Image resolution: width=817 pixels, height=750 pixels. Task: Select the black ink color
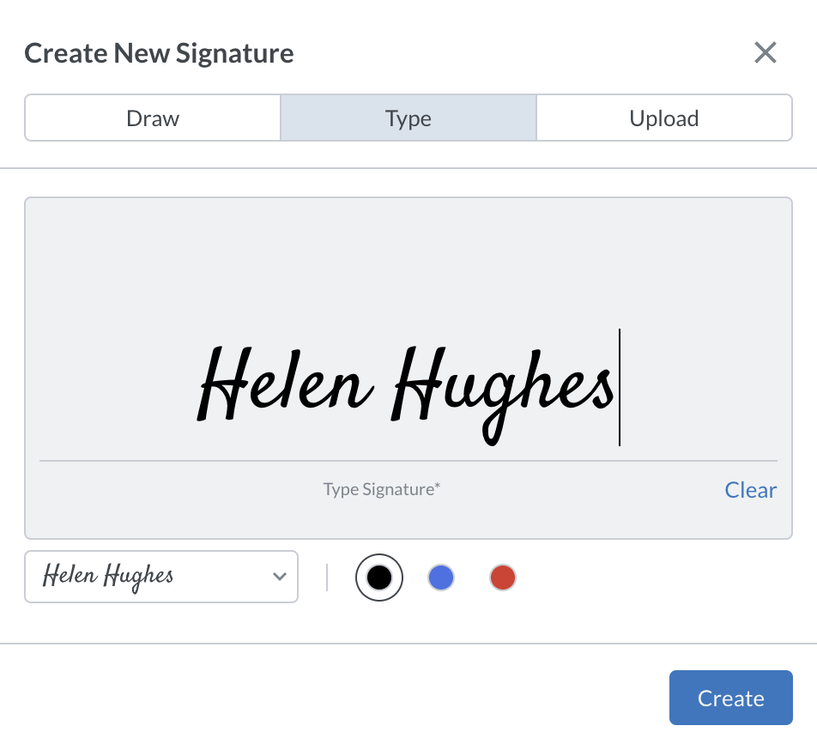pyautogui.click(x=378, y=578)
